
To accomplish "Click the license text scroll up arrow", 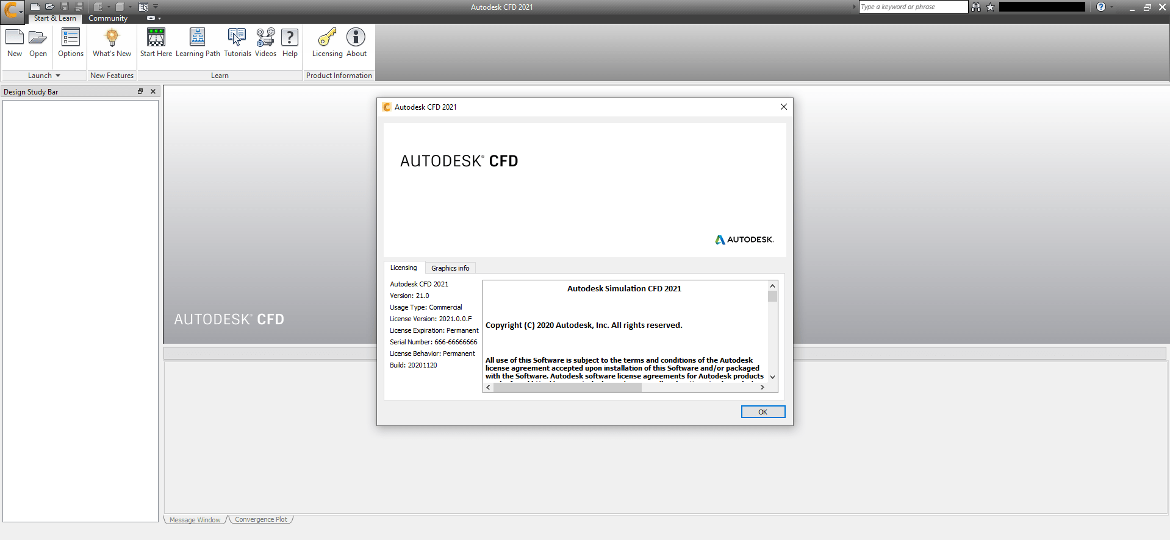I will click(772, 286).
